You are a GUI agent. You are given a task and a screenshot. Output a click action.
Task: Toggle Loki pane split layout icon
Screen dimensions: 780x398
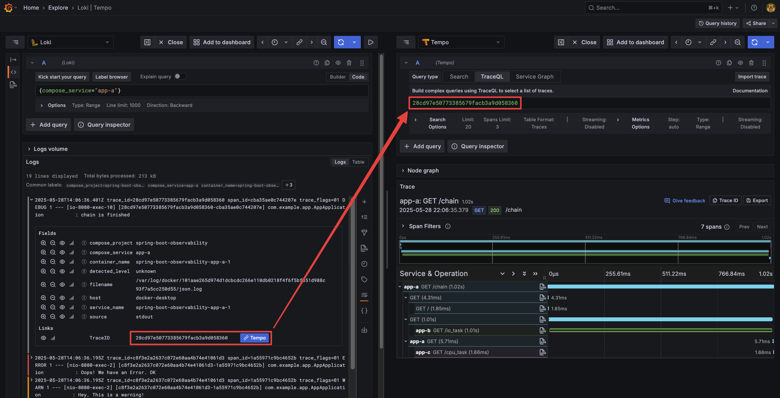(x=147, y=42)
